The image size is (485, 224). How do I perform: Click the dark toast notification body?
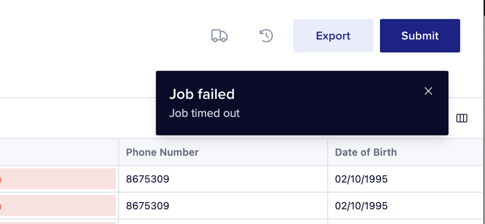(x=302, y=103)
